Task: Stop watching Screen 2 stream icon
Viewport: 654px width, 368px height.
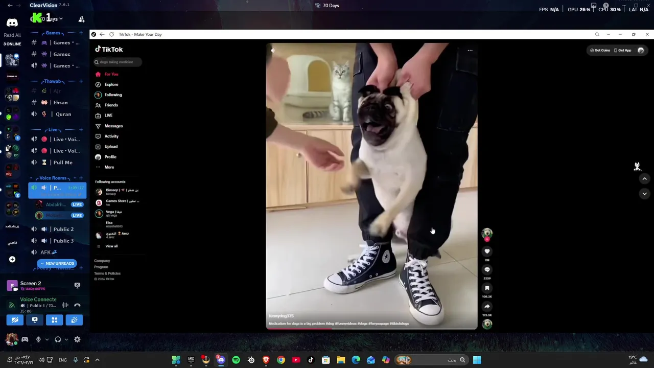Action: [x=77, y=285]
